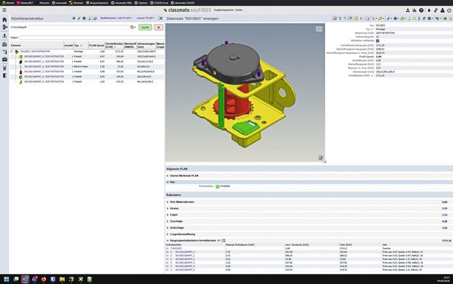Screen dimensions: 453x284
Task: Click the green Produktiv status swatch
Action: pos(217,187)
